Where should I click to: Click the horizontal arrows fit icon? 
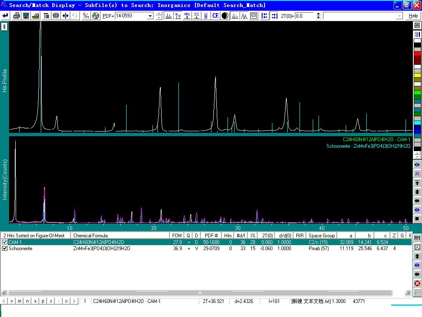click(x=66, y=16)
